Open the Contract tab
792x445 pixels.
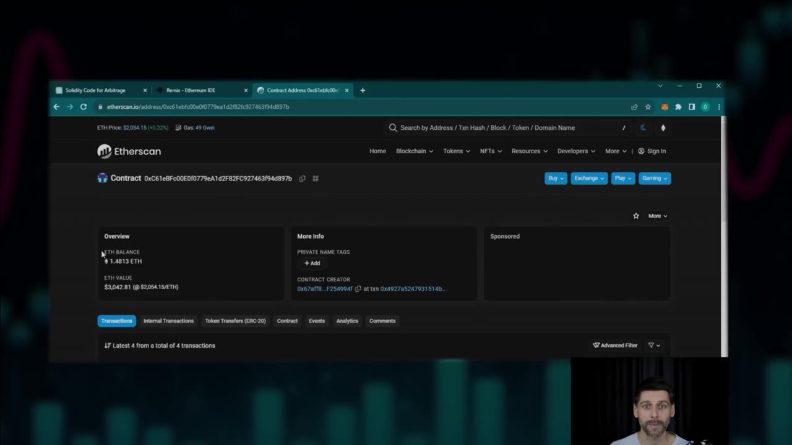tap(287, 321)
